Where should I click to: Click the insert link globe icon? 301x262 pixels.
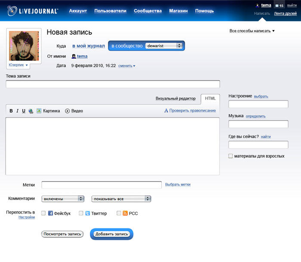31,111
